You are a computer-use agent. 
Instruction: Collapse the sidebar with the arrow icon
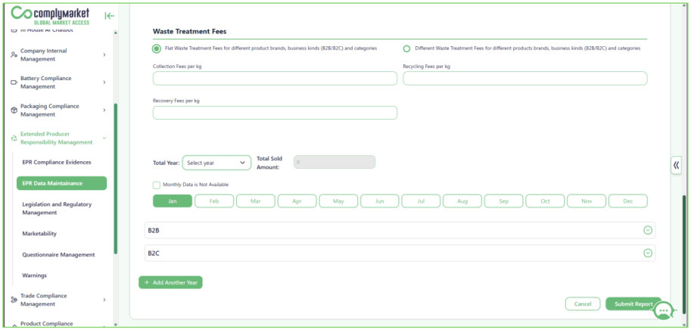tap(109, 17)
